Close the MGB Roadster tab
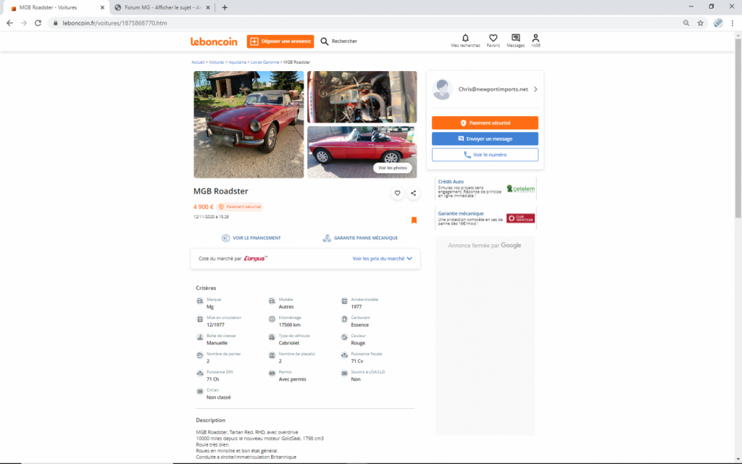742x464 pixels. (x=102, y=7)
